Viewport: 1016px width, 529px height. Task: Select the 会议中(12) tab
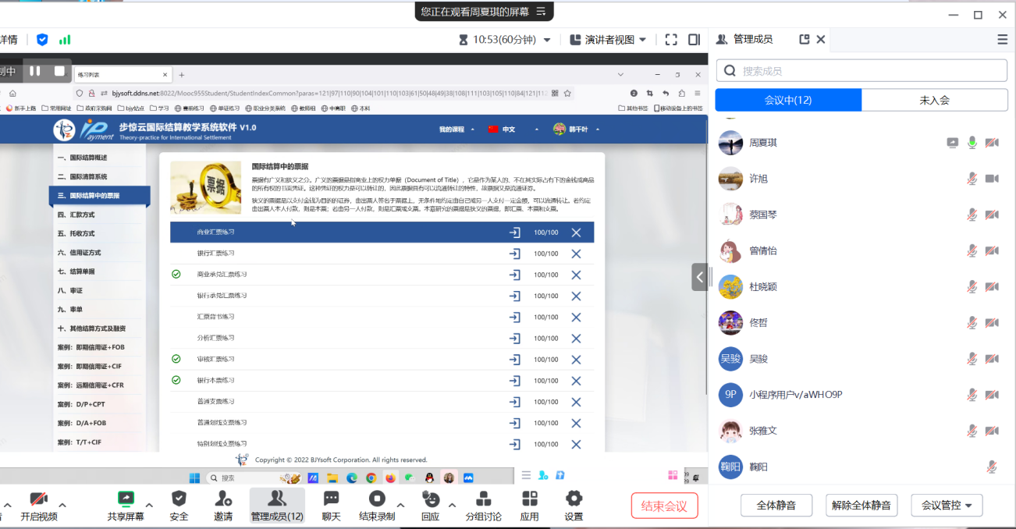tap(788, 100)
